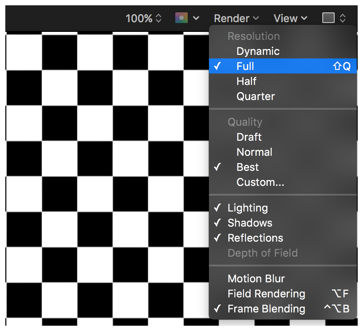Image resolution: width=363 pixels, height=331 pixels.
Task: Choose Quarter resolution
Action: 255,96
